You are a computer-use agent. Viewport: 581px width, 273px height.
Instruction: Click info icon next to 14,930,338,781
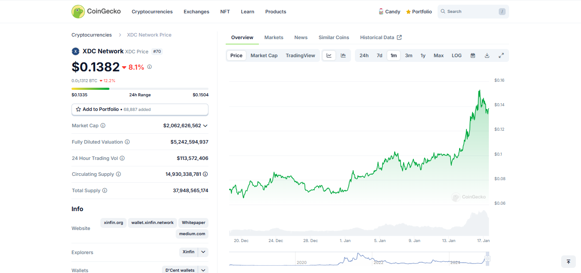[x=205, y=174]
